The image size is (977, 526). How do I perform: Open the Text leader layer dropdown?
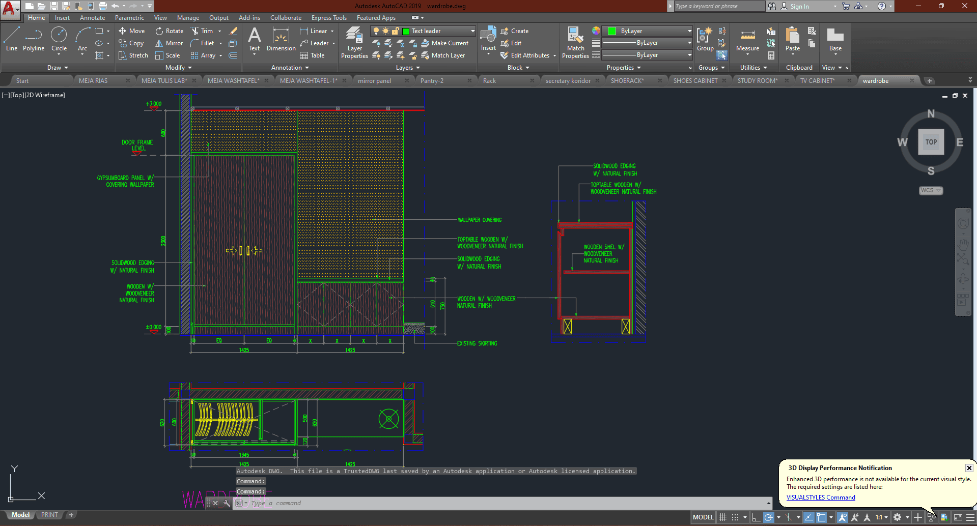pyautogui.click(x=472, y=31)
